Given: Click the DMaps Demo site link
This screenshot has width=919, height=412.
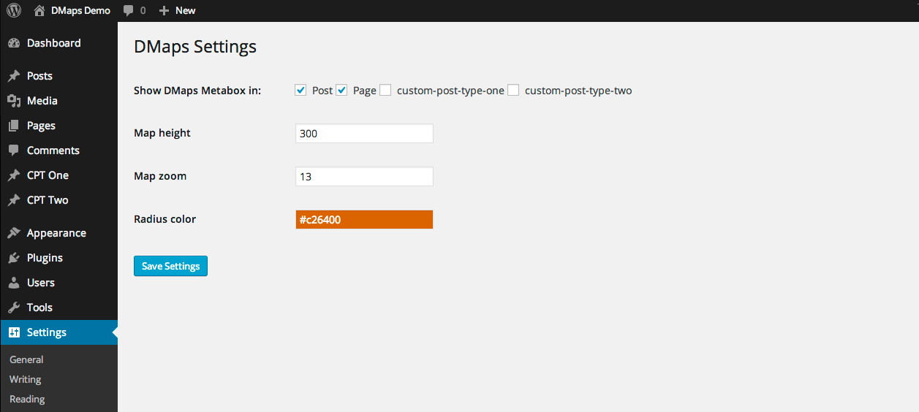Looking at the screenshot, I should 80,11.
